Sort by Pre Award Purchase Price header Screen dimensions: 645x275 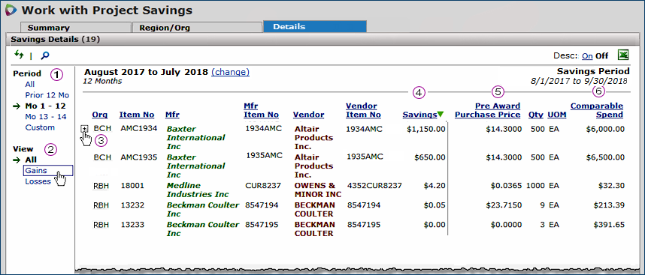(487, 110)
